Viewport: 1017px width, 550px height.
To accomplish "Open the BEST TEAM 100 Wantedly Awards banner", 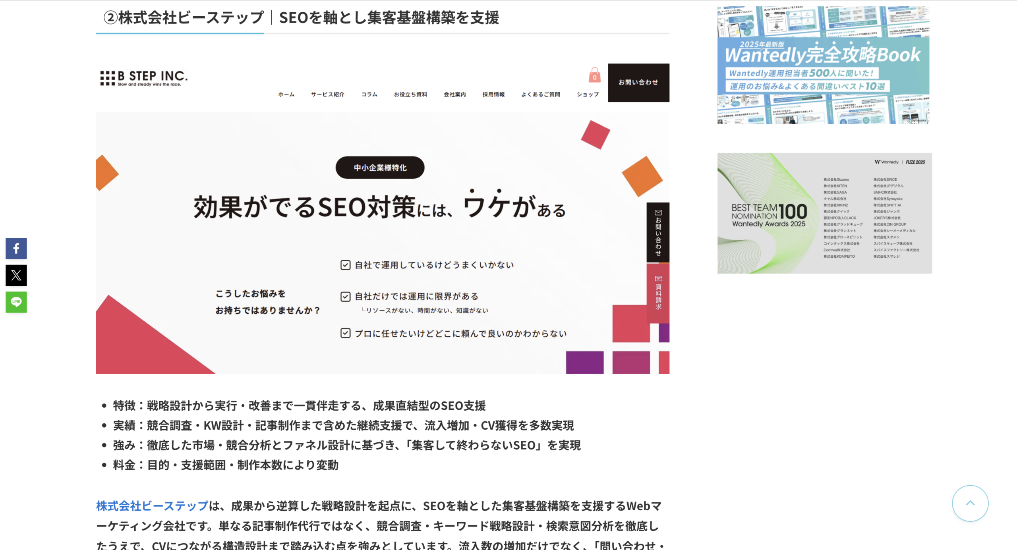I will click(825, 213).
